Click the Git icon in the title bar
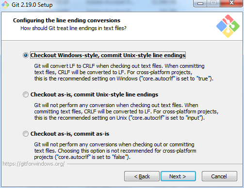The width and height of the screenshot is (244, 188). tap(5, 5)
